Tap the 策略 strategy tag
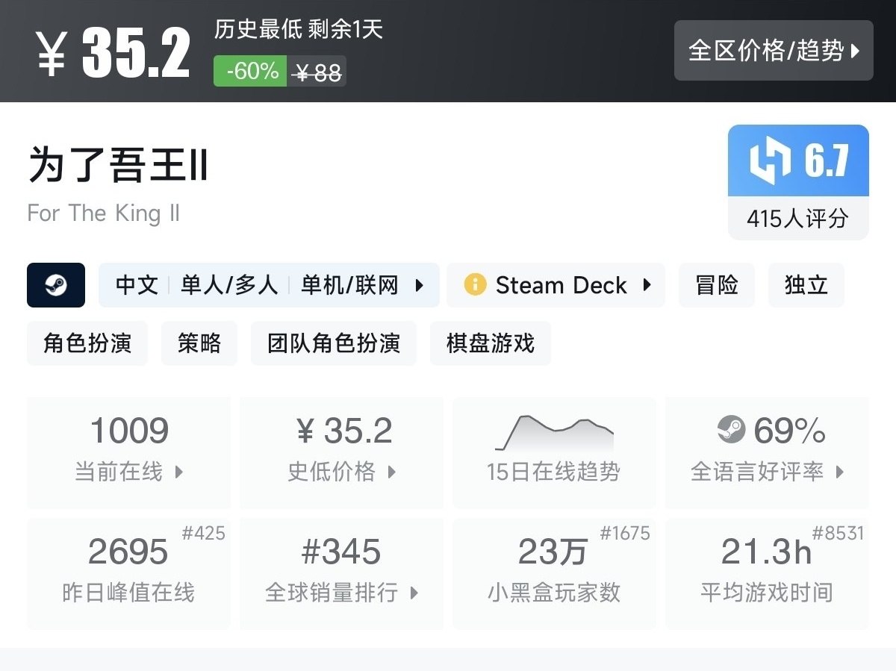Screen dimensions: 896x671 pos(199,343)
